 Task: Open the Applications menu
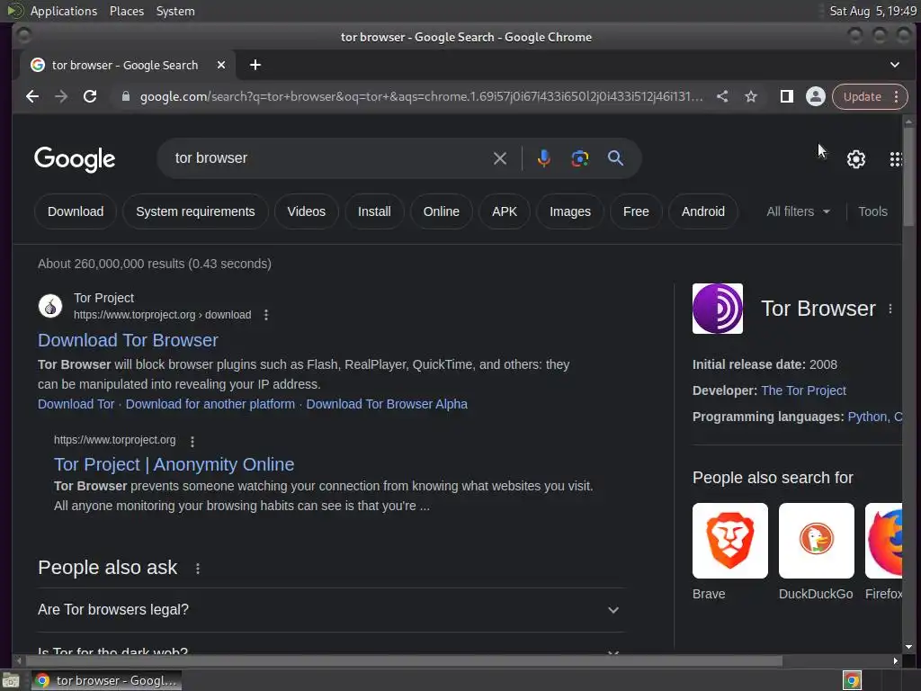64,11
